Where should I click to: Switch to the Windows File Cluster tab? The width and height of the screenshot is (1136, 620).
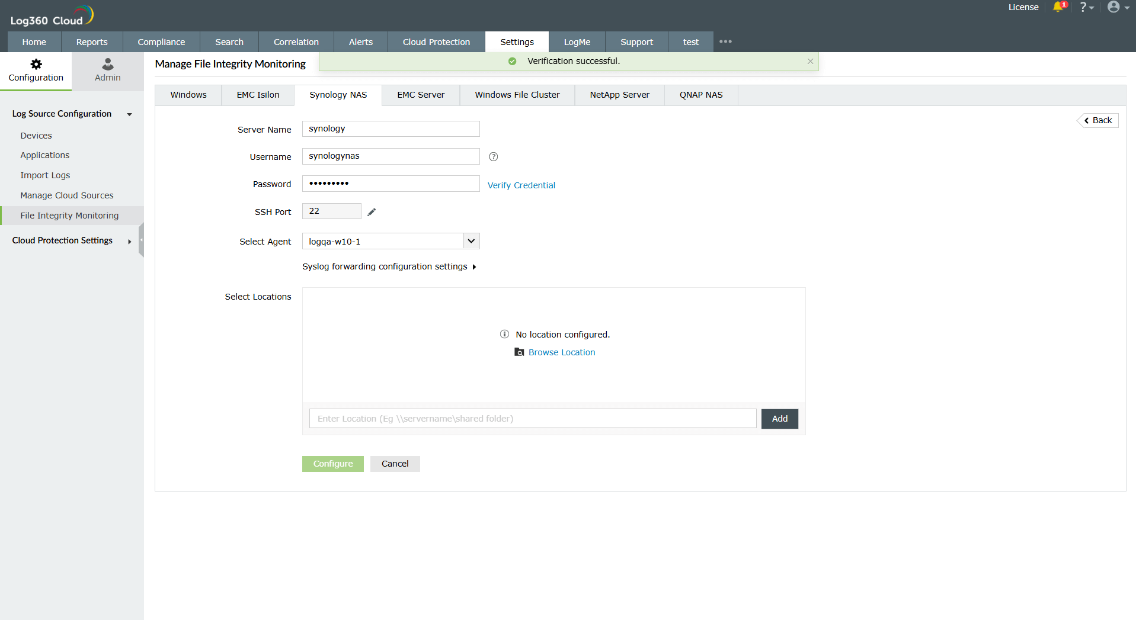point(516,95)
